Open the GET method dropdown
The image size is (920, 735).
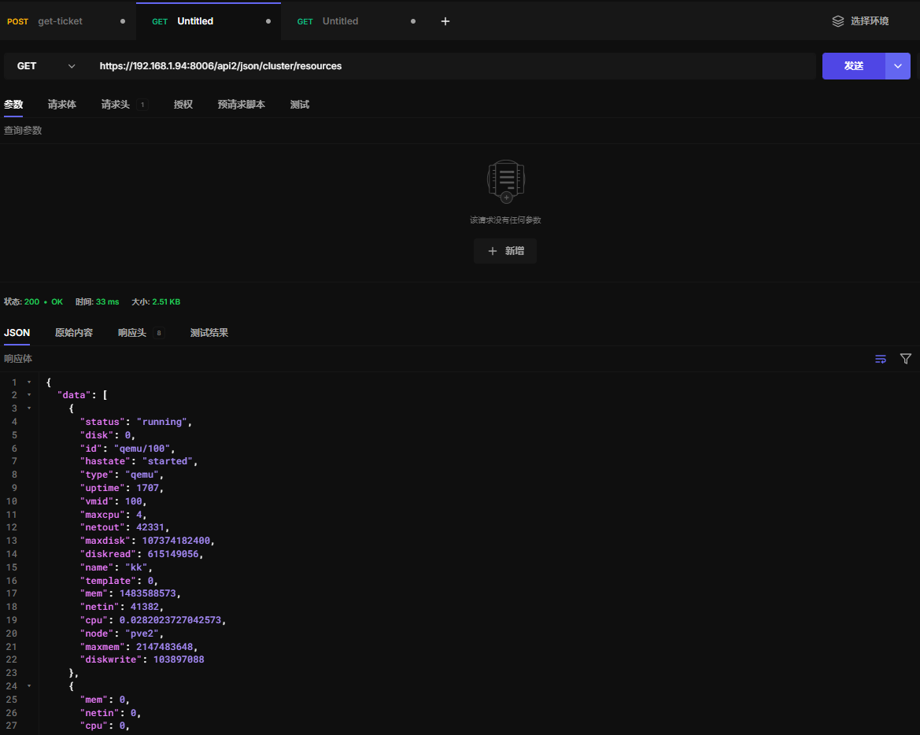(x=46, y=66)
